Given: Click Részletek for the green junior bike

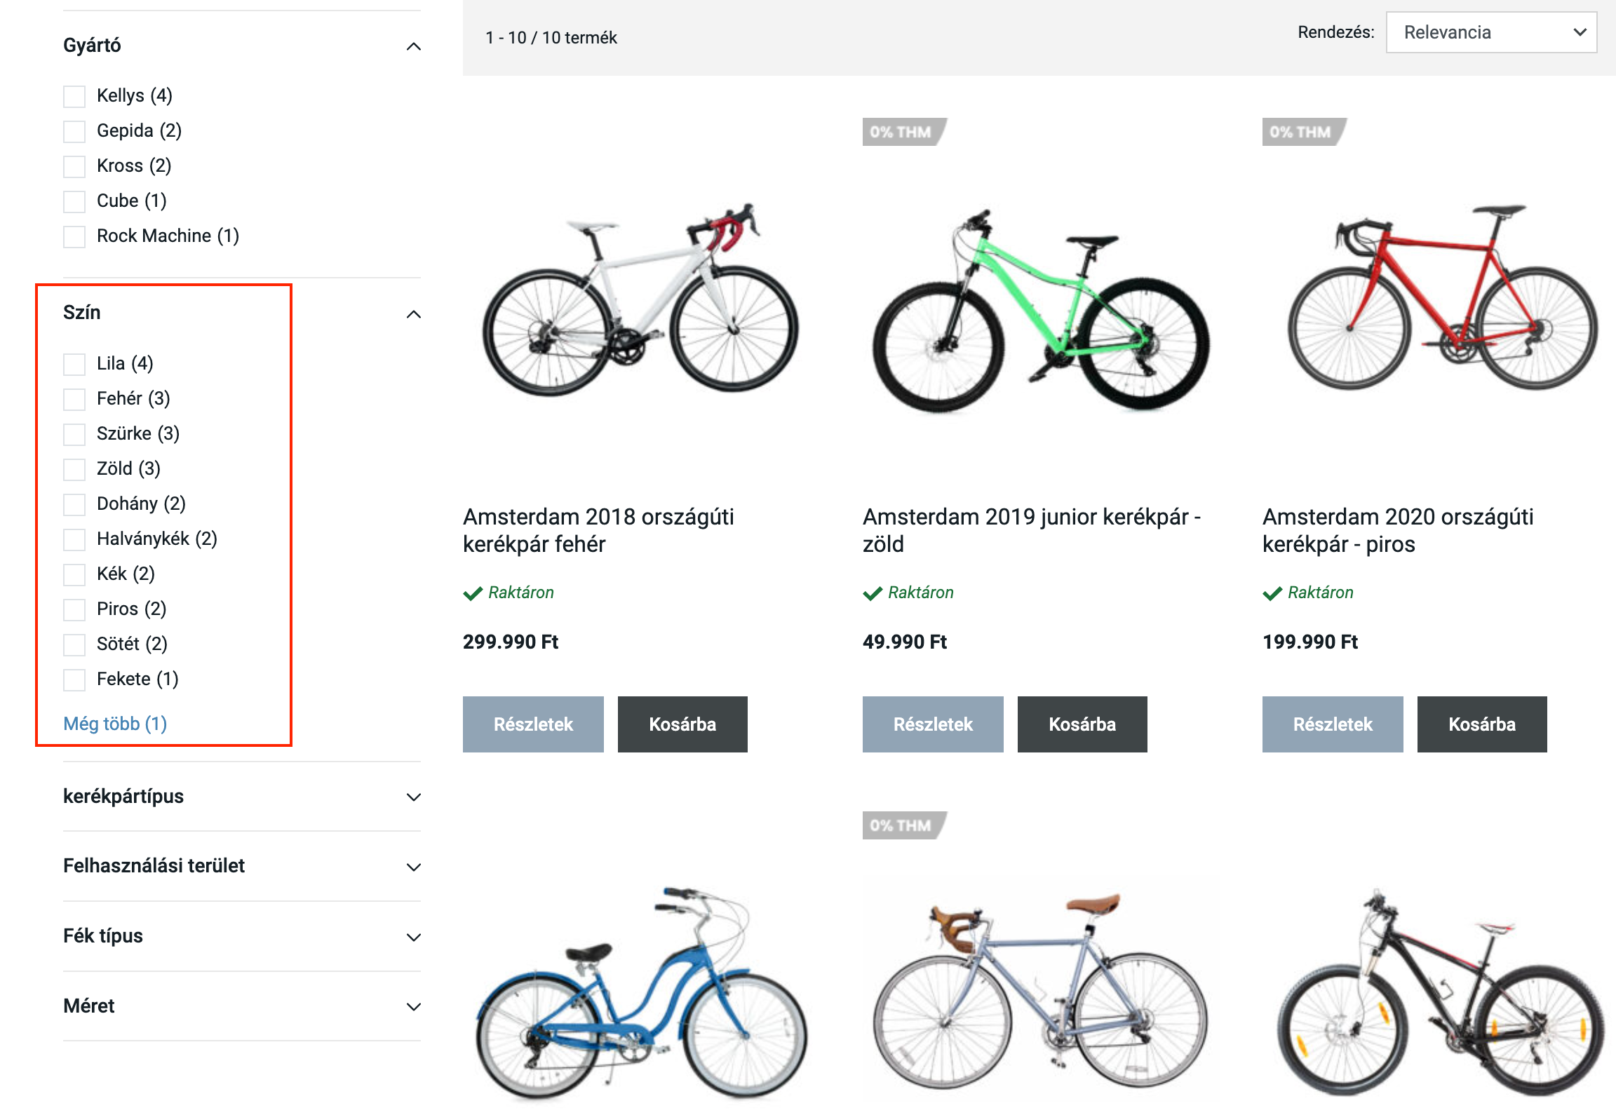Looking at the screenshot, I should click(932, 724).
